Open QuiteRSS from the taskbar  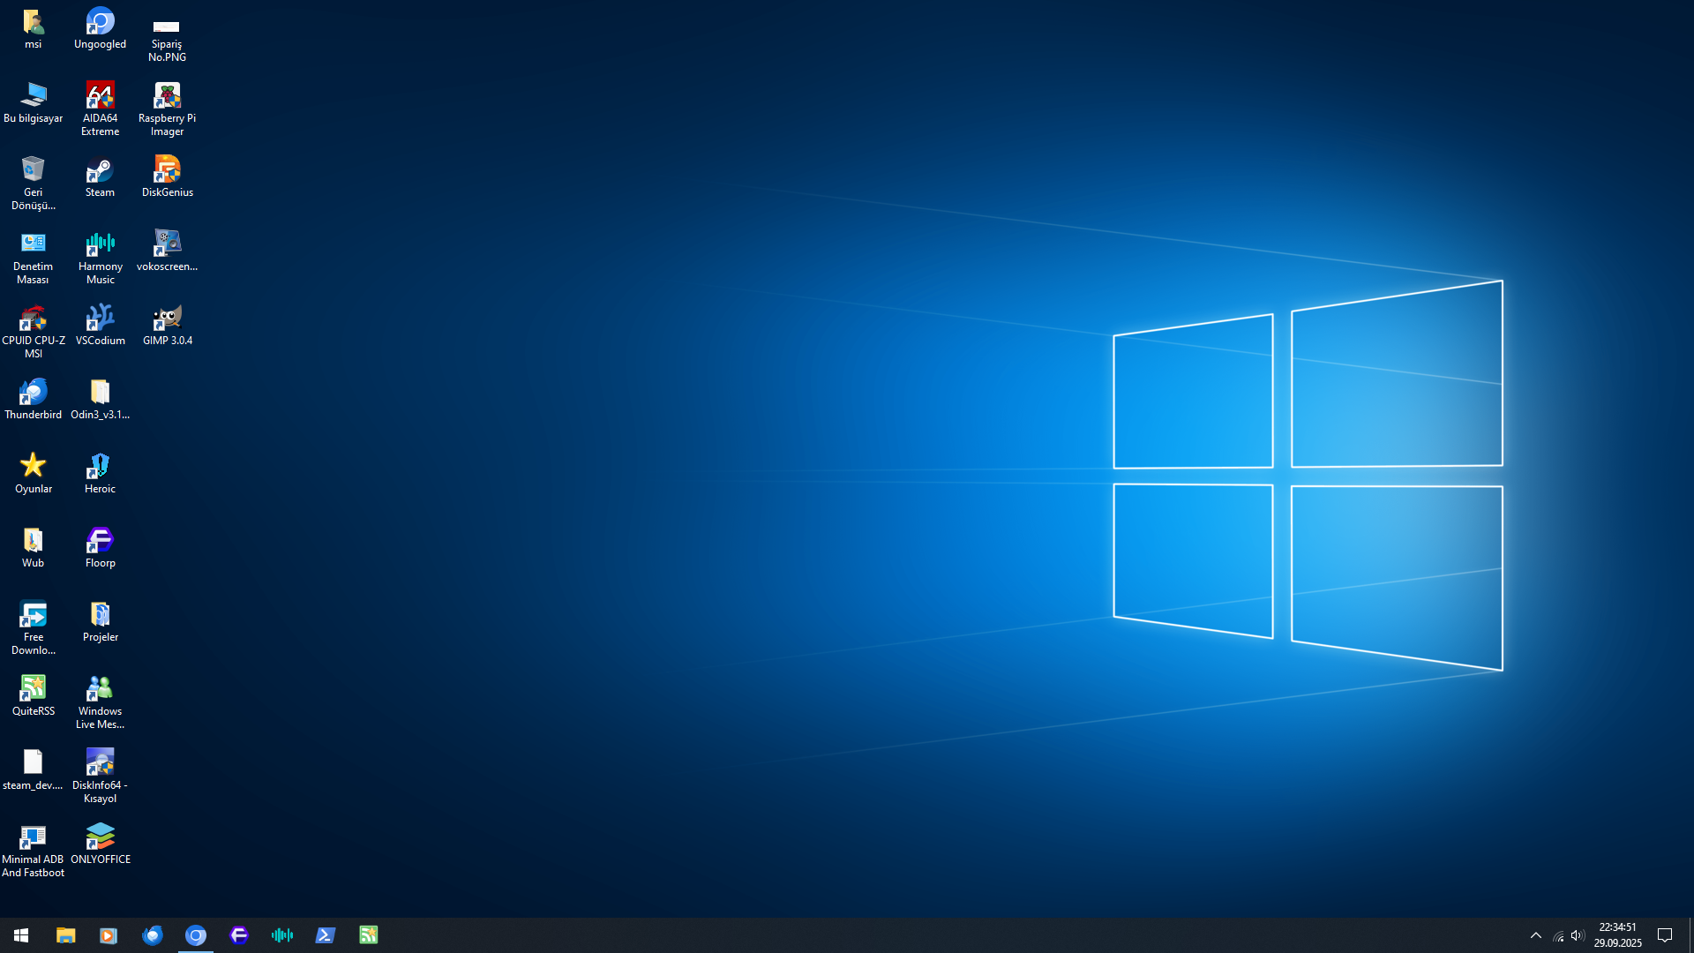tap(368, 935)
